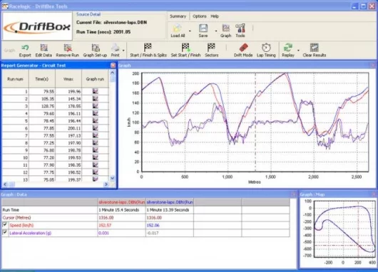Click the Set Start / Finish flag icon

[185, 48]
